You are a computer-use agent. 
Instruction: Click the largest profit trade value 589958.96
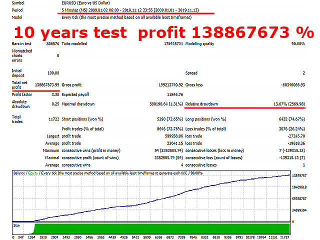point(174,136)
